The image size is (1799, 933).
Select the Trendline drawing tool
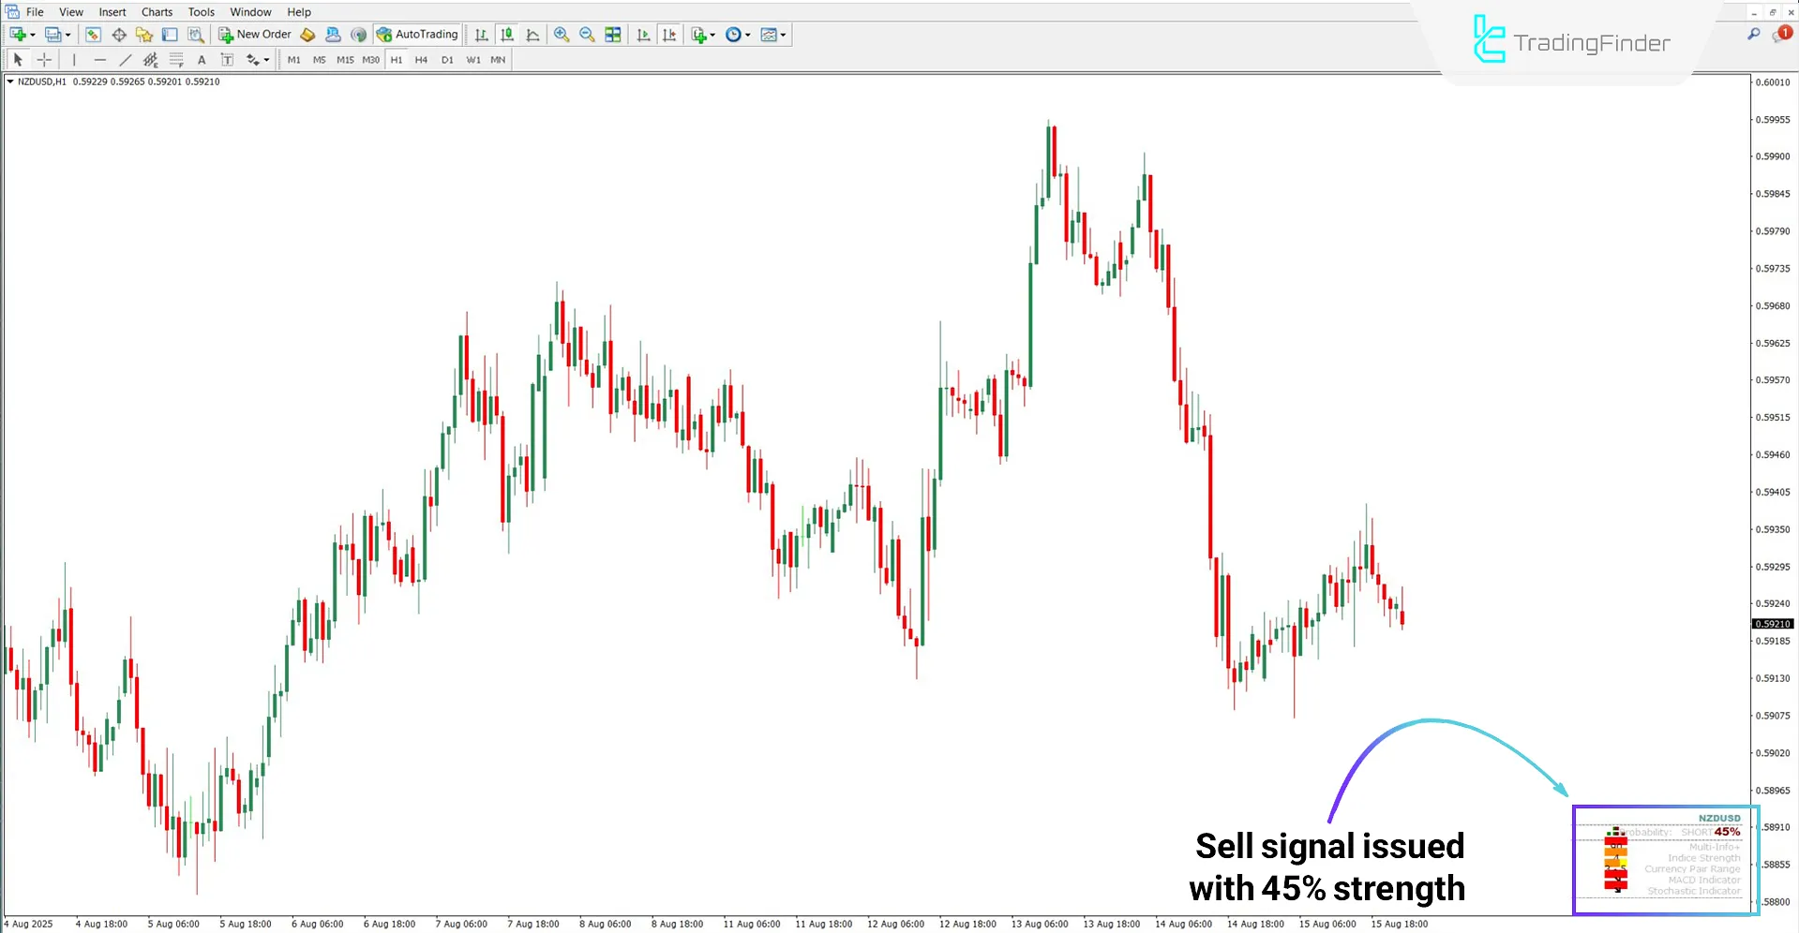(125, 59)
